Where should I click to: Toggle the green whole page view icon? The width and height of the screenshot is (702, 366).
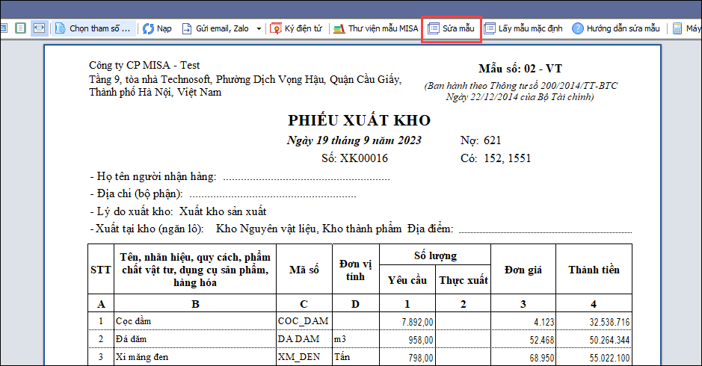coord(21,28)
